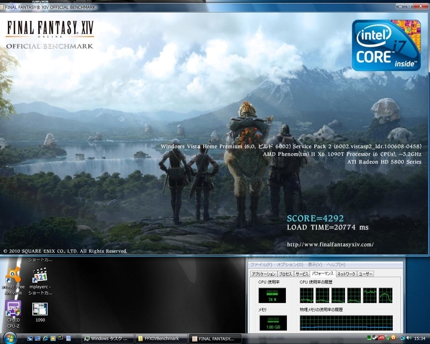Click the black quick launch icon after media player
This screenshot has width=430, height=344.
pyautogui.click(x=60, y=338)
